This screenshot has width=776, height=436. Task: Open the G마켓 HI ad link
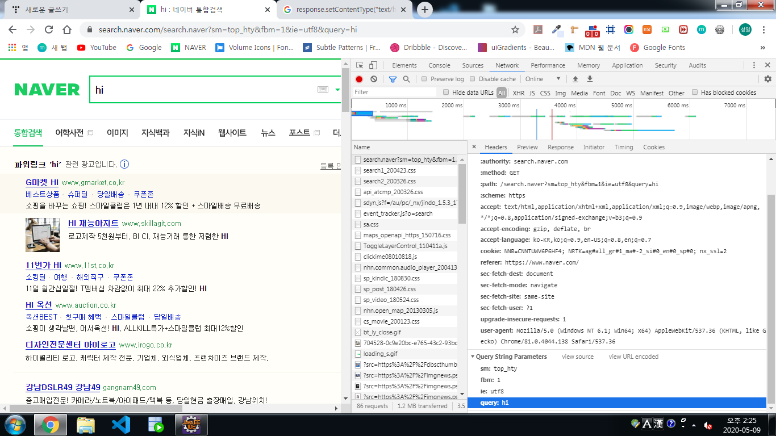click(42, 183)
